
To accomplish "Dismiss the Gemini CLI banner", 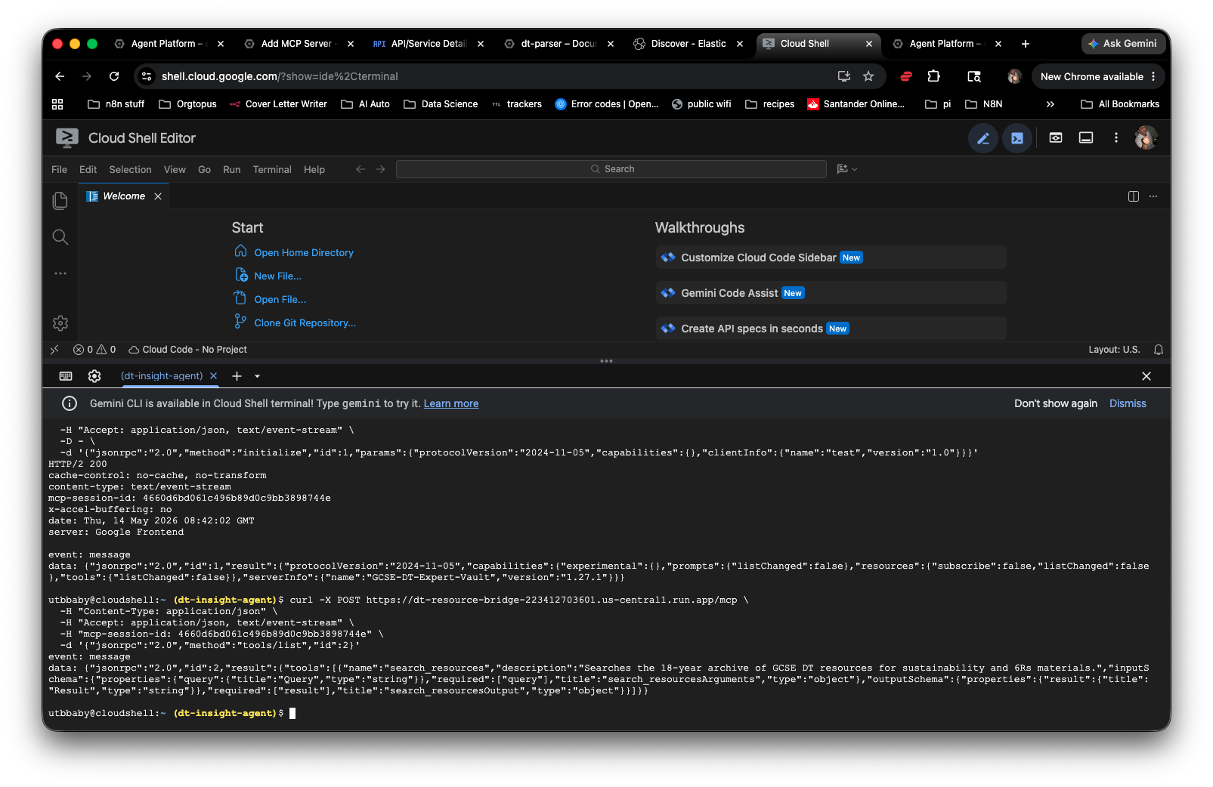I will (1128, 403).
